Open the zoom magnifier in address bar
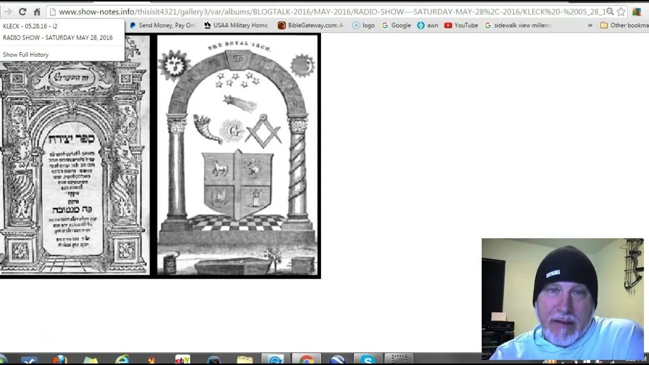649x365 pixels. click(x=610, y=12)
